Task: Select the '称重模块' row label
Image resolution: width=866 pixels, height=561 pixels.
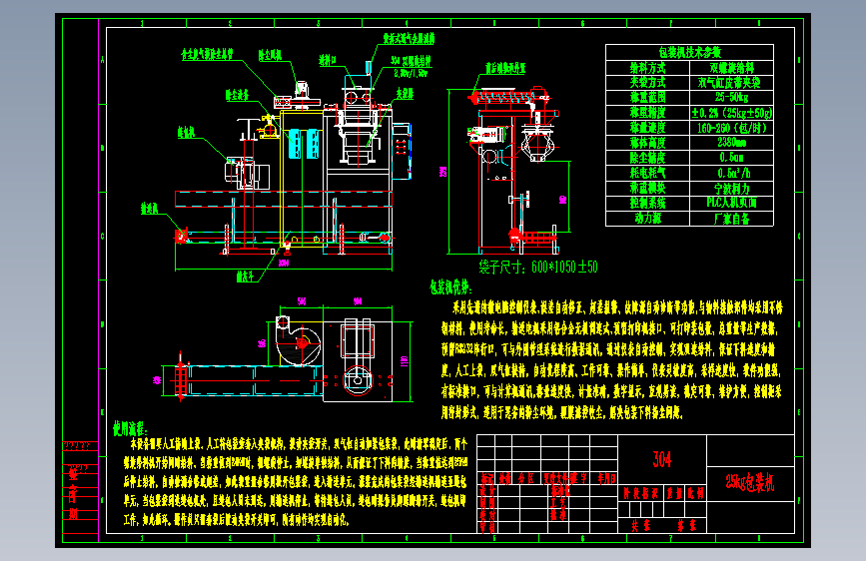Action: pos(648,189)
